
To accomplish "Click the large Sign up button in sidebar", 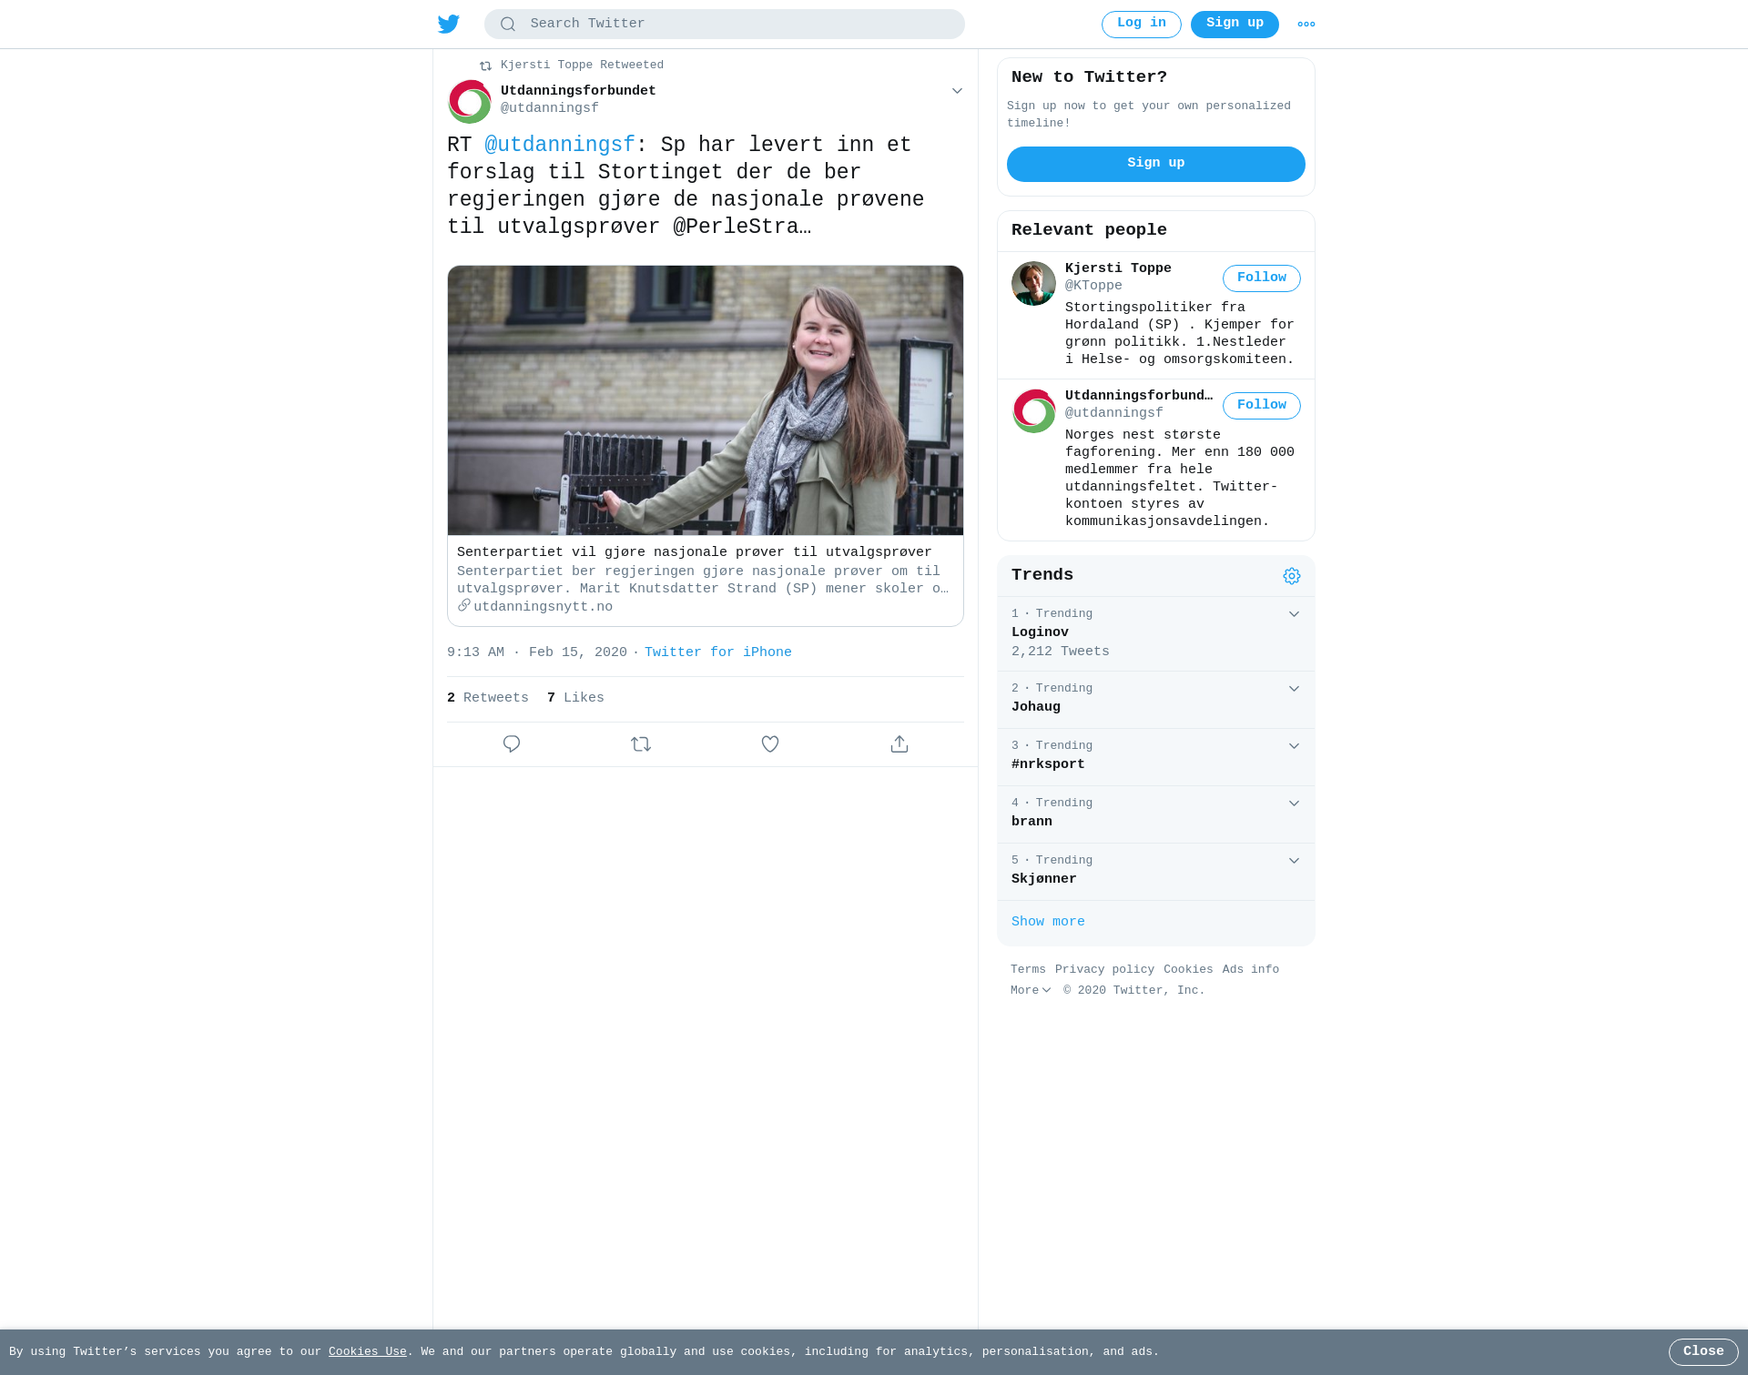I will (x=1156, y=164).
